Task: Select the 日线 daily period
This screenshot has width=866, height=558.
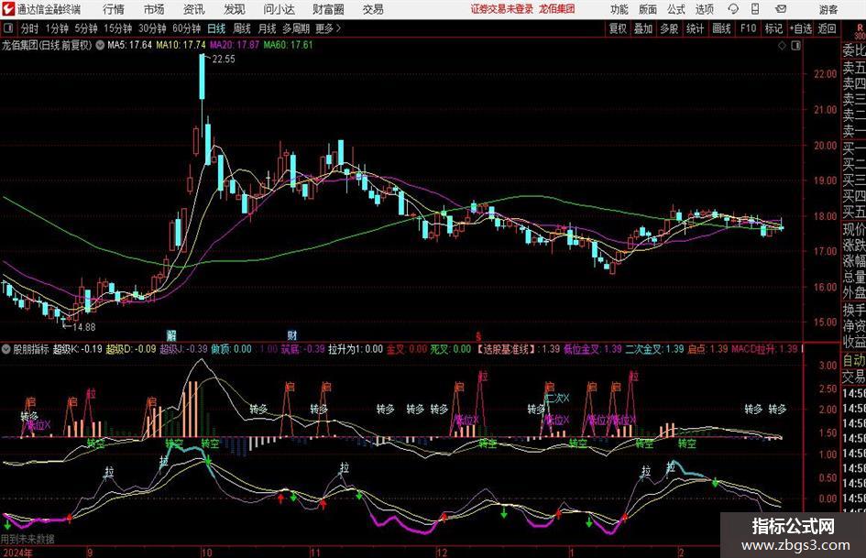Action: pyautogui.click(x=216, y=28)
